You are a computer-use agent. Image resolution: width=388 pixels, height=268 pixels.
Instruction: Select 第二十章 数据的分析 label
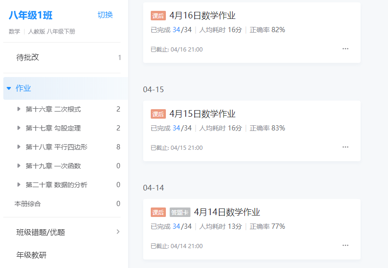point(56,185)
